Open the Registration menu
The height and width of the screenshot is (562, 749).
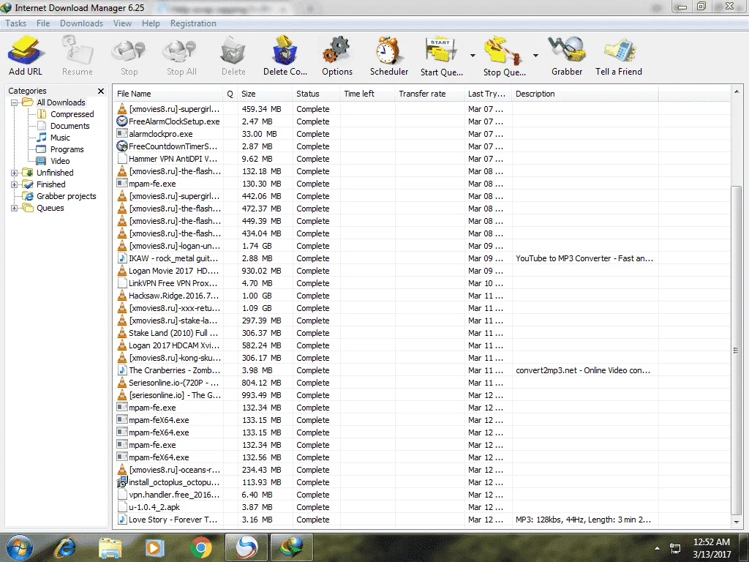(x=193, y=23)
